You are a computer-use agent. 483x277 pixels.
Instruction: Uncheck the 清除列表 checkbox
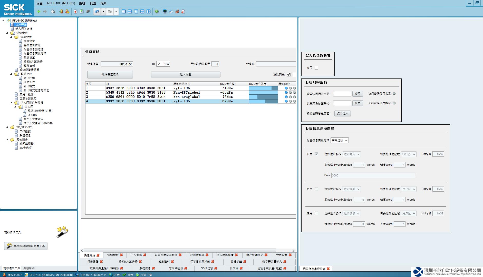pyautogui.click(x=289, y=75)
